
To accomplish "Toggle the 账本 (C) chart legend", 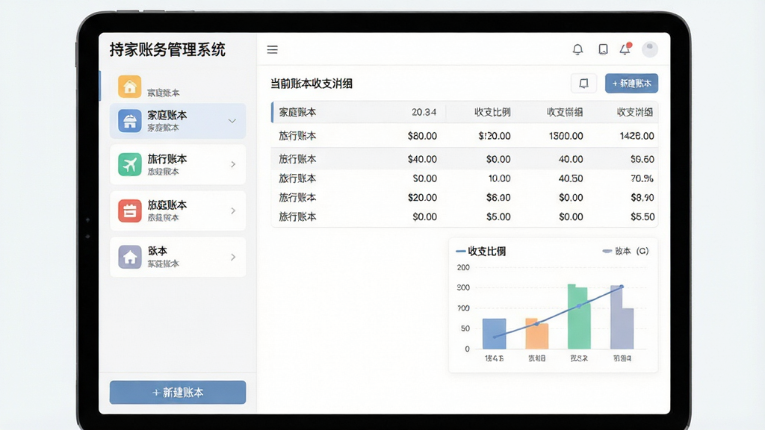I will (x=625, y=251).
